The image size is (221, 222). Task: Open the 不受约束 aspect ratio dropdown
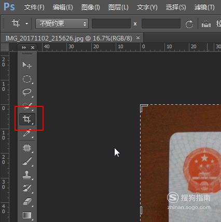[x=62, y=23]
